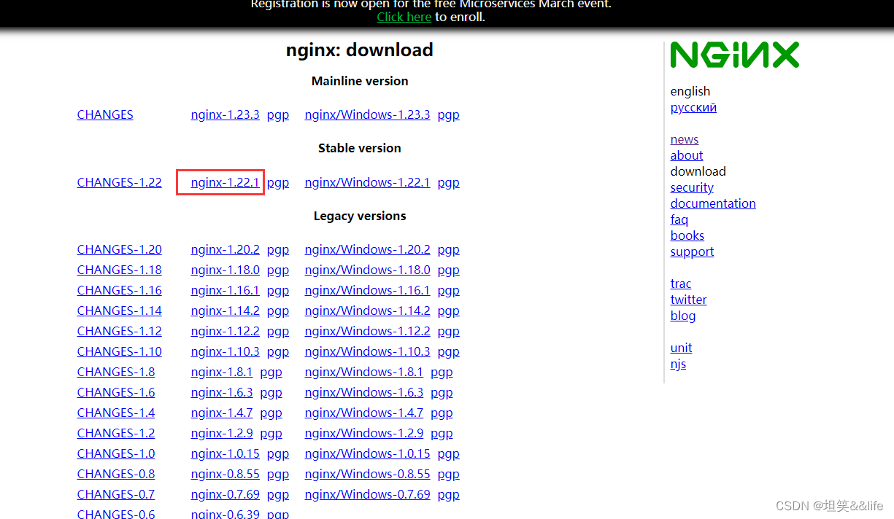Download stable nginx-1.22.1 source
Viewport: 894px width, 519px height.
225,182
